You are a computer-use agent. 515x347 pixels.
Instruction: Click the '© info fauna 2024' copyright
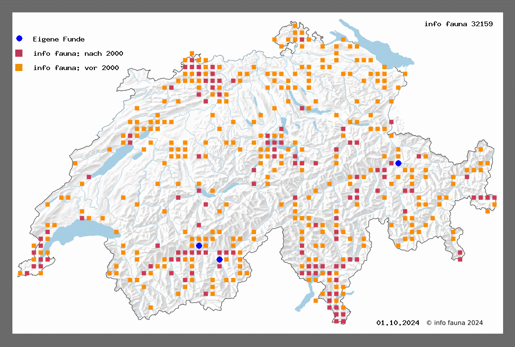pyautogui.click(x=454, y=323)
